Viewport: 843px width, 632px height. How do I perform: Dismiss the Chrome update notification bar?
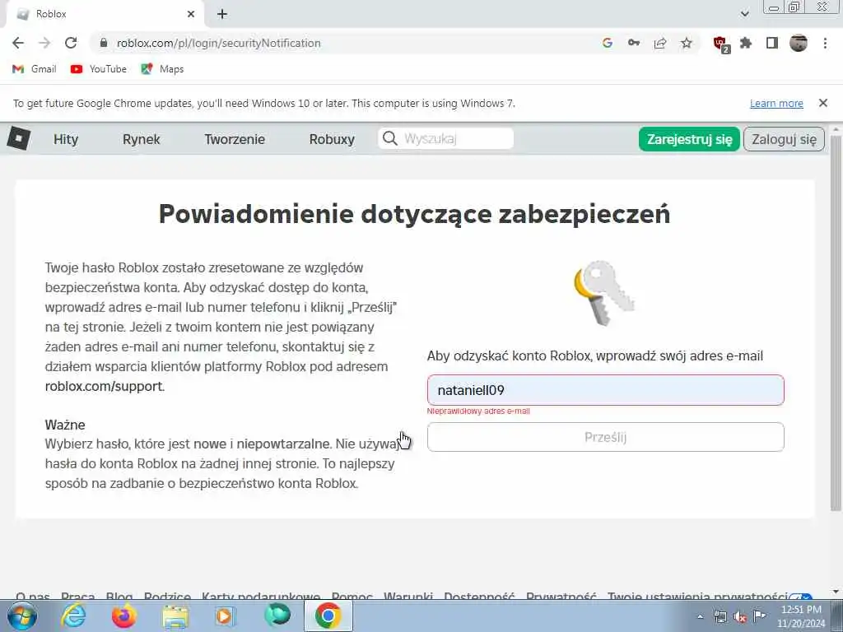(823, 103)
